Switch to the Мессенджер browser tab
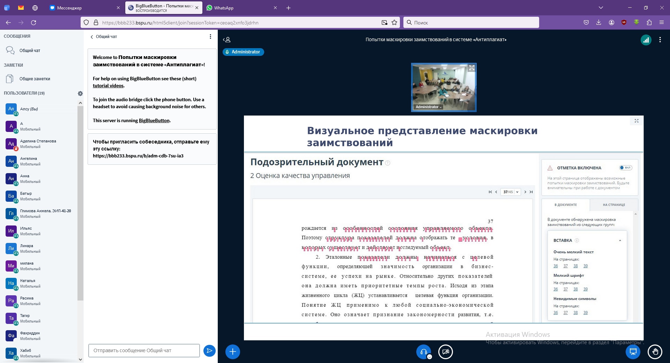Image resolution: width=670 pixels, height=363 pixels. point(69,8)
